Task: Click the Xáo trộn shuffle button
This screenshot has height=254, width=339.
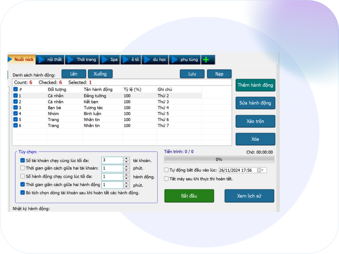Action: pyautogui.click(x=255, y=121)
